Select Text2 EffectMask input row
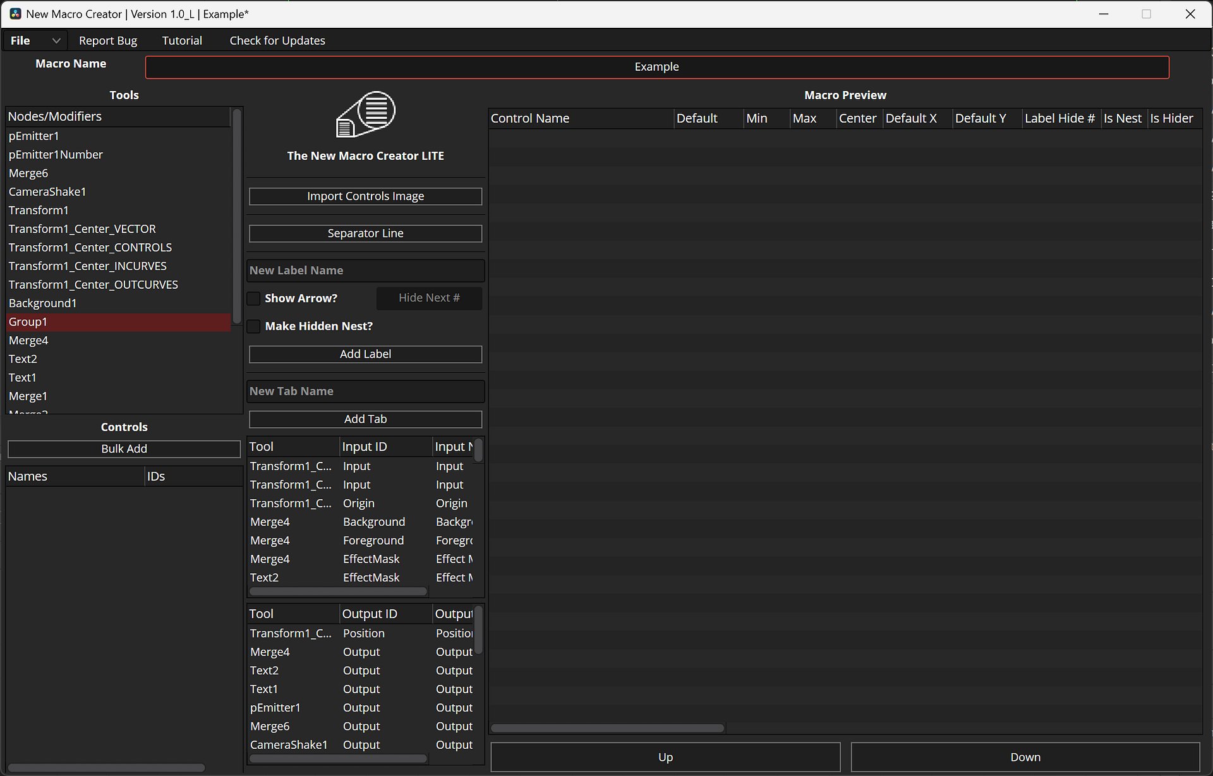 pyautogui.click(x=360, y=578)
